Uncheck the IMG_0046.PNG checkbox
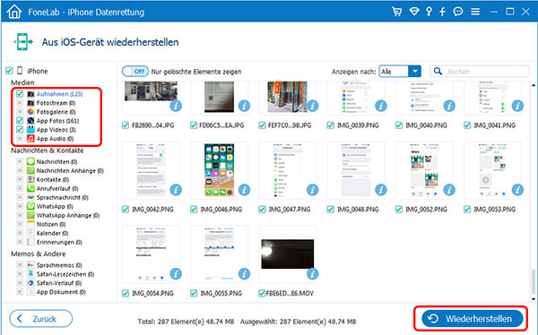Viewport: 538px width, 335px height. 194,210
